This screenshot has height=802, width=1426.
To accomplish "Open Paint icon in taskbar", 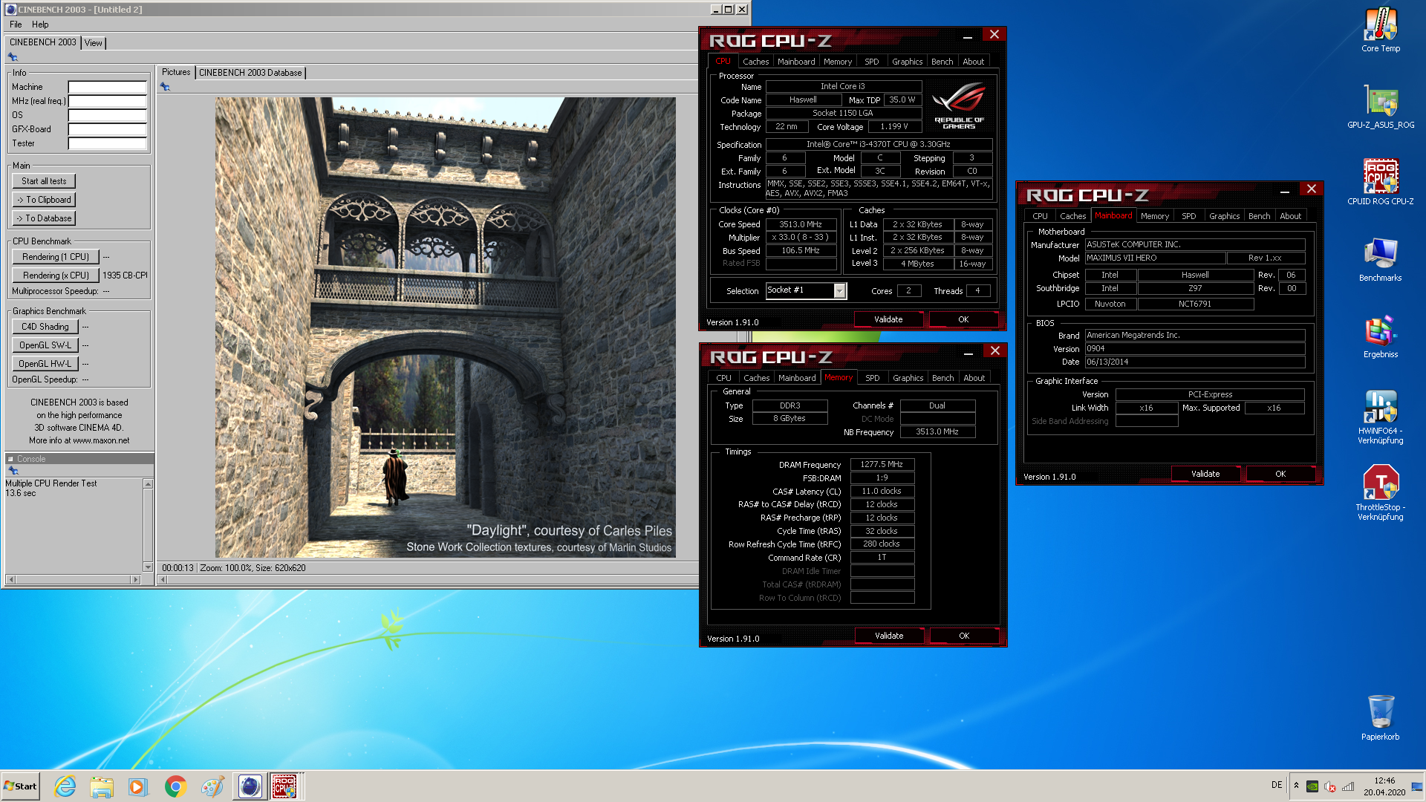I will coord(212,786).
